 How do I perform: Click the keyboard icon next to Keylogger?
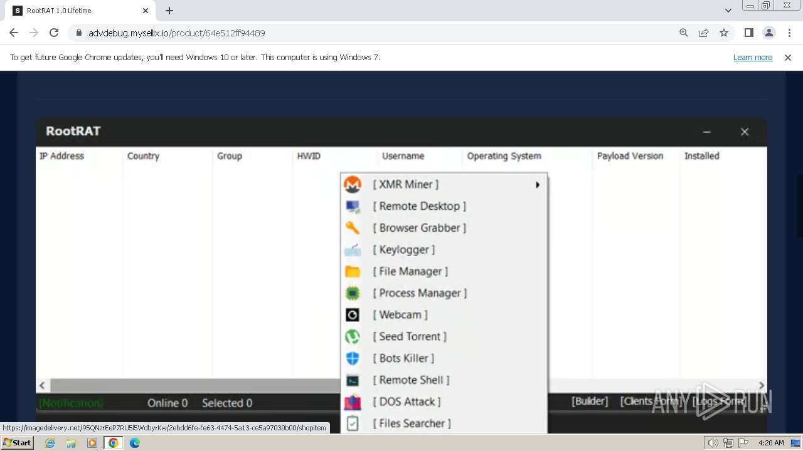pos(353,250)
